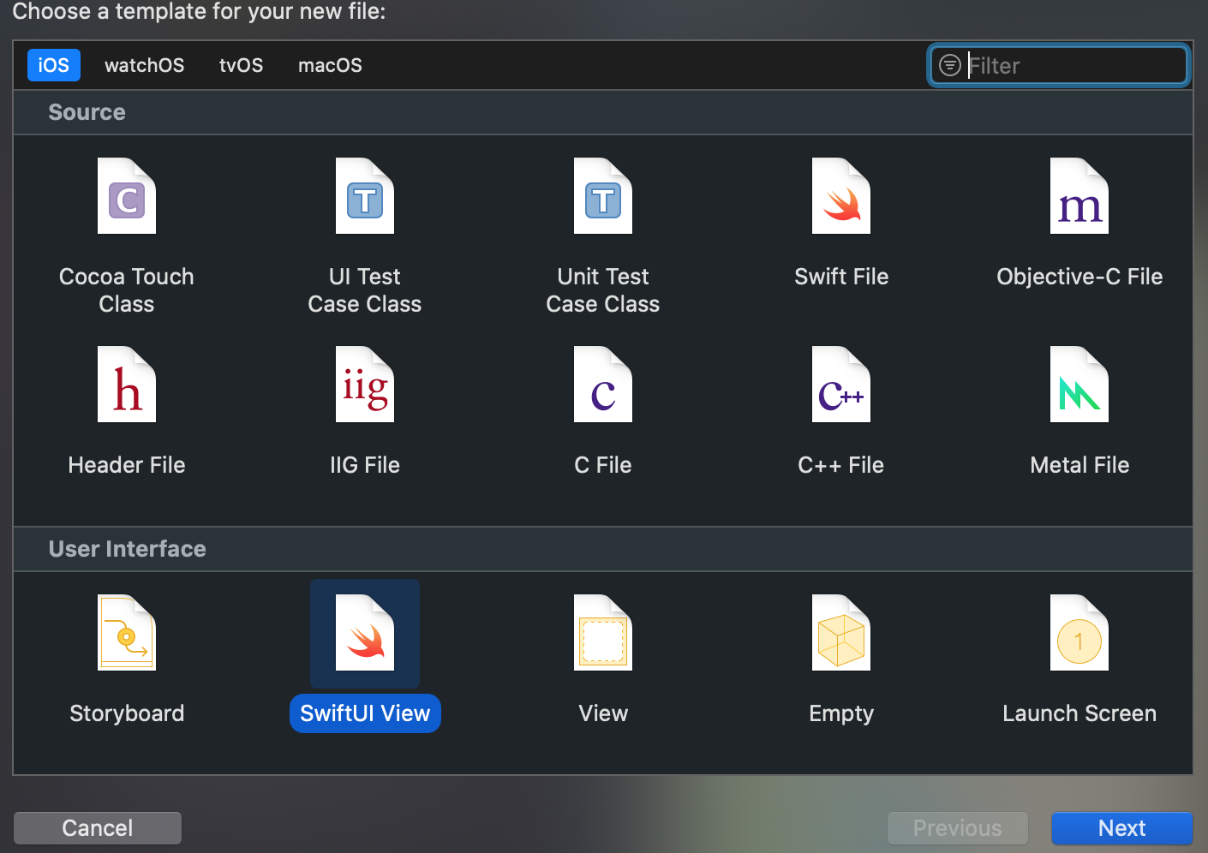This screenshot has height=853, width=1208.
Task: Click the 'Unit Test Case Class' label
Action: point(603,290)
